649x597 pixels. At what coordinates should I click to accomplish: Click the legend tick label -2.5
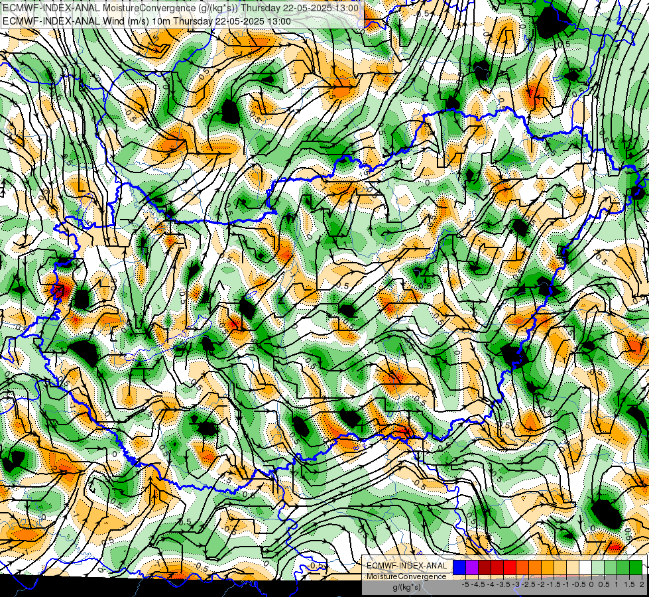tap(528, 584)
